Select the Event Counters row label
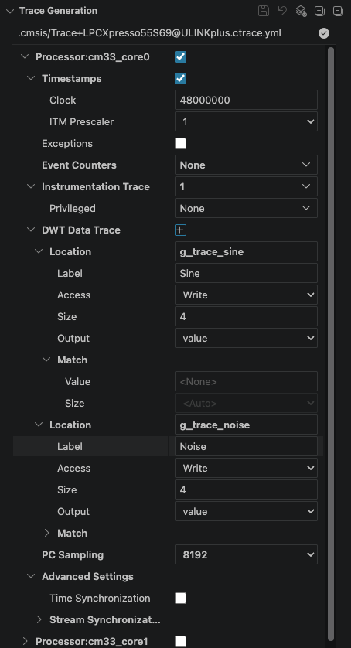Viewport: 351px width, 648px height. 79,165
